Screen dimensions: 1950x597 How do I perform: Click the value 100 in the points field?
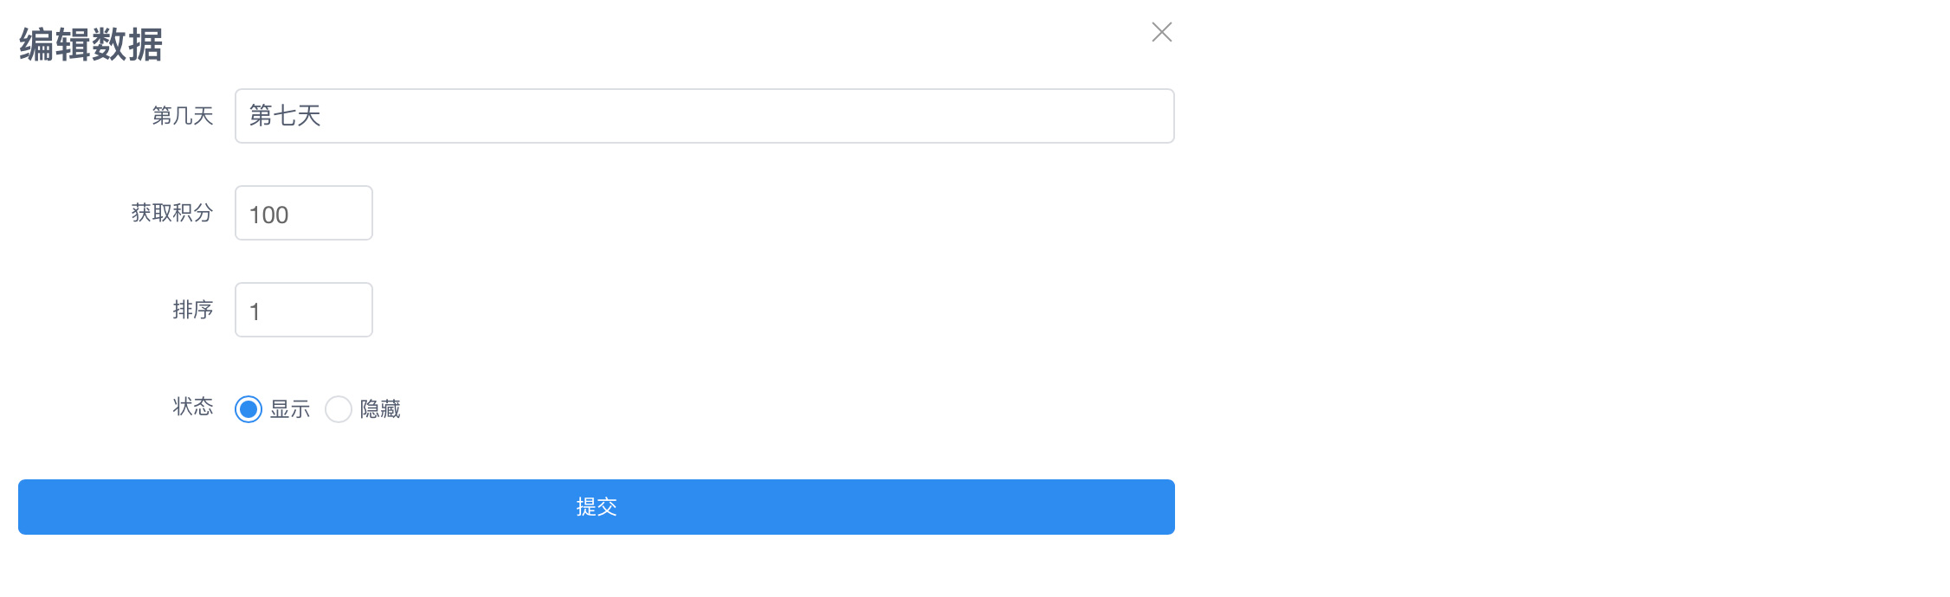[268, 215]
